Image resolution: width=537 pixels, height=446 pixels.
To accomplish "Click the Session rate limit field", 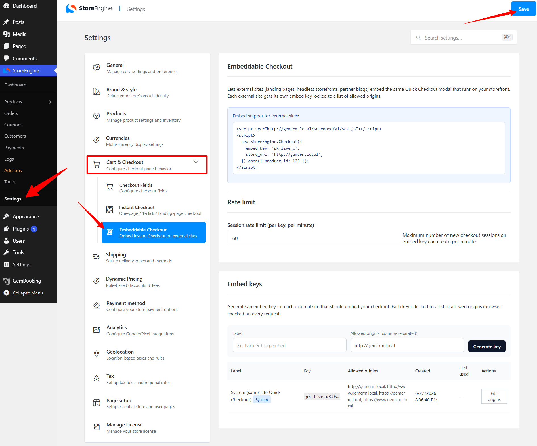I will point(314,238).
